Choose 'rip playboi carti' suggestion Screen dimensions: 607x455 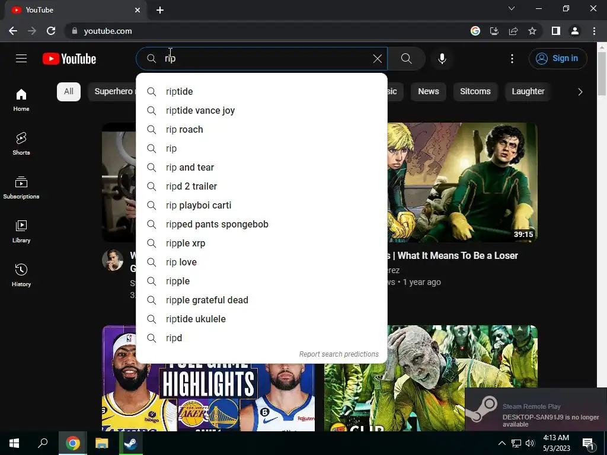tap(261, 206)
